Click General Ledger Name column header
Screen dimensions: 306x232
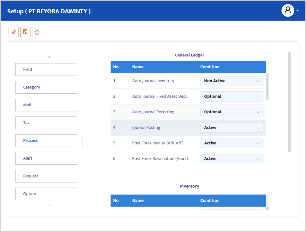point(138,67)
